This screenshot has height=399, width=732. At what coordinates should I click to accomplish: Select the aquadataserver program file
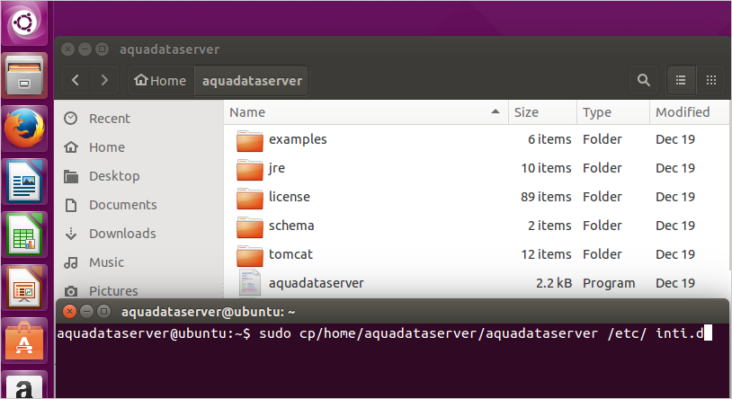[316, 283]
